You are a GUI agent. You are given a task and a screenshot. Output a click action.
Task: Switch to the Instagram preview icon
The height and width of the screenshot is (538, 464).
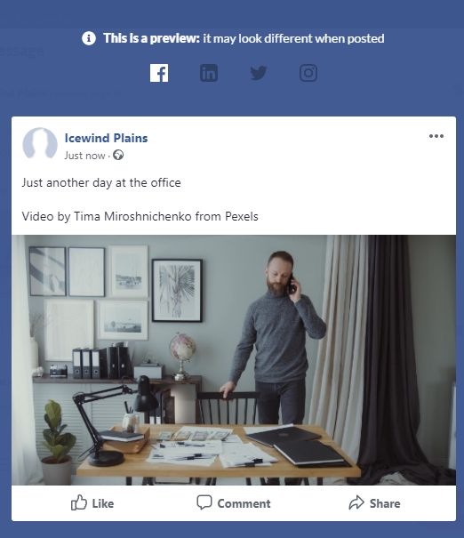pos(308,73)
